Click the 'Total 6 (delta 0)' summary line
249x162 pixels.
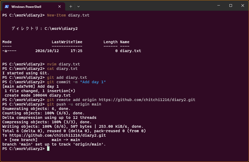click(74, 131)
